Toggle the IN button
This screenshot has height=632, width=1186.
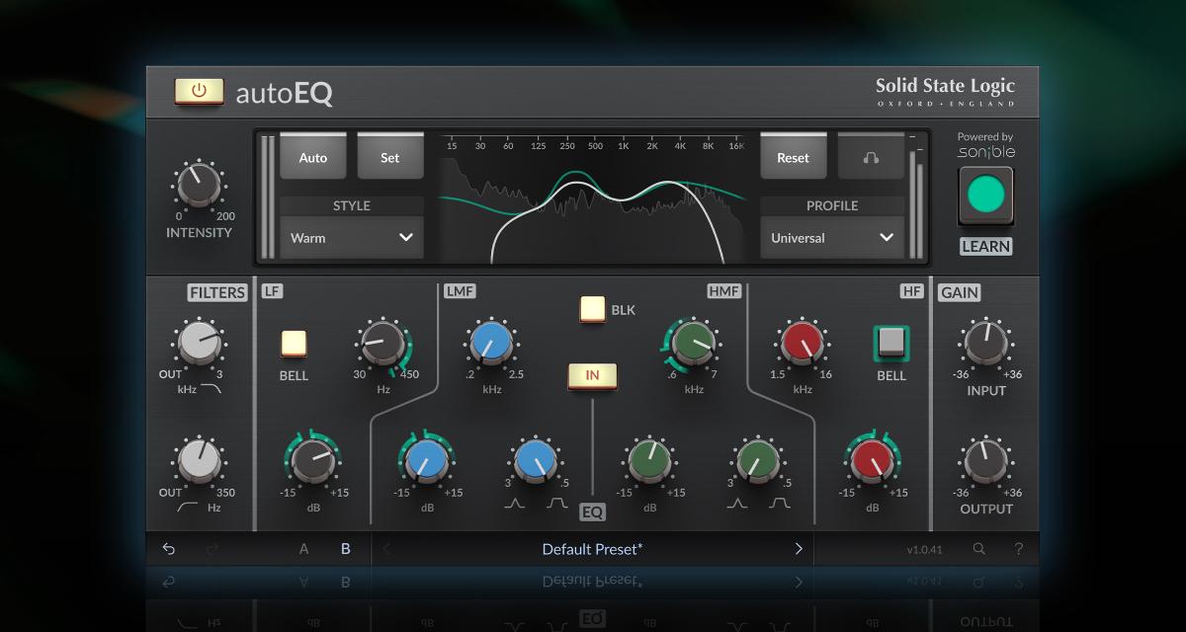593,376
